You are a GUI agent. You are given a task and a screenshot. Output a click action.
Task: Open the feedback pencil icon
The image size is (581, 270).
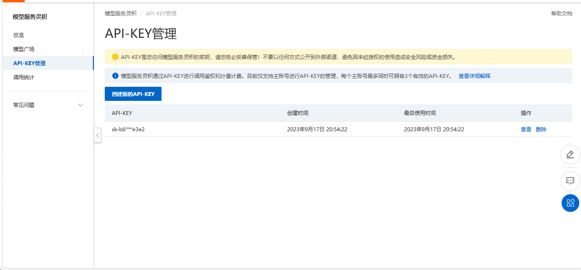click(570, 155)
